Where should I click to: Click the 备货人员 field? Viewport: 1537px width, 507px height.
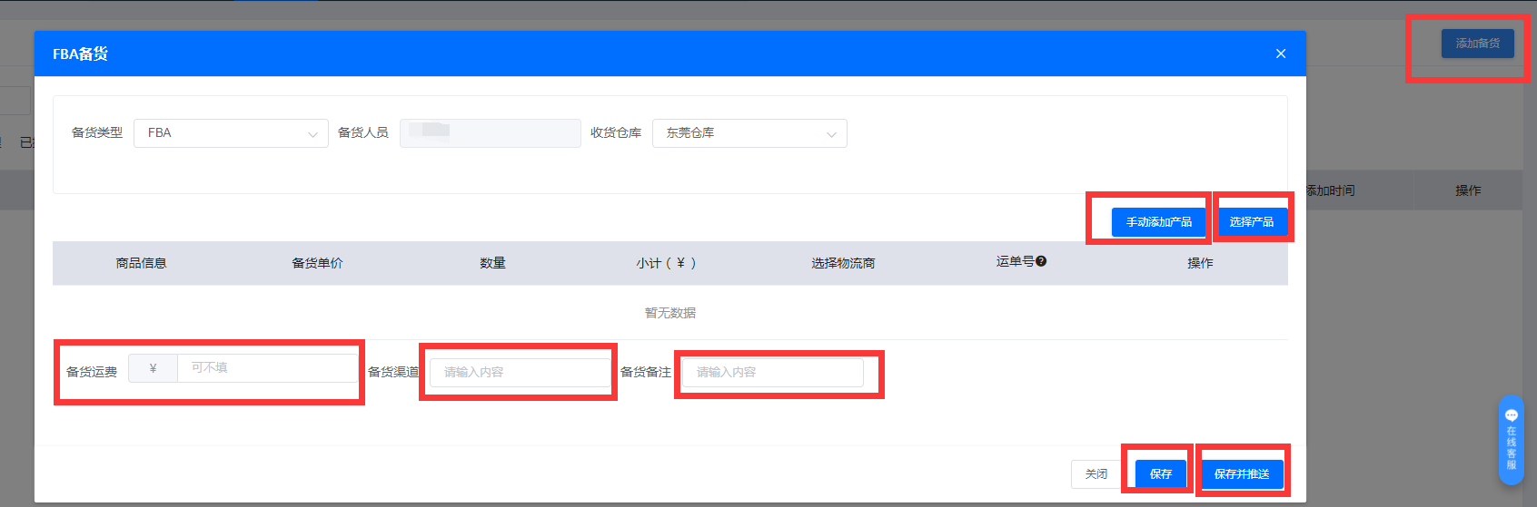(x=490, y=133)
